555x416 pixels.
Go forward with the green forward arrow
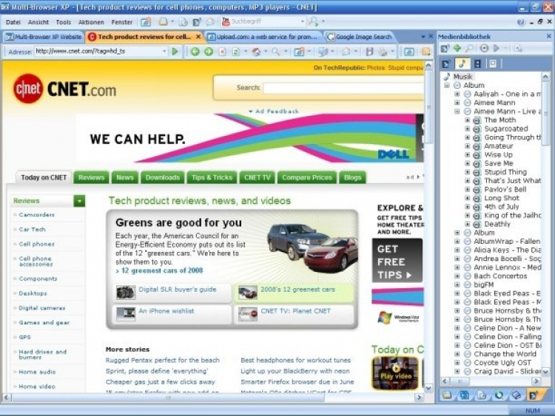coord(209,52)
